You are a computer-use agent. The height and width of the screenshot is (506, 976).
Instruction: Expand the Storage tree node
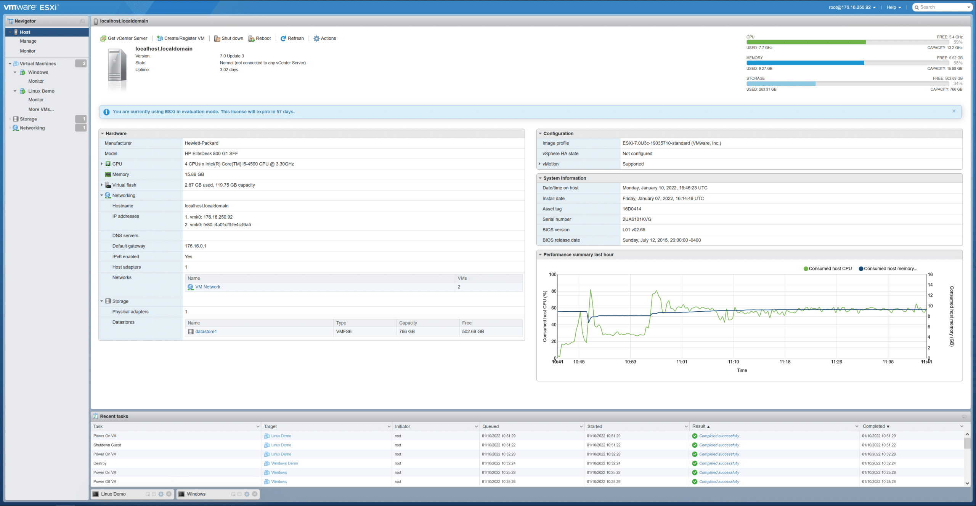tap(10, 119)
